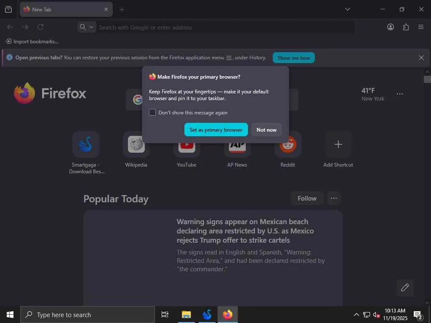
Task: Click the Firefox logo on new tab page
Action: click(x=50, y=93)
